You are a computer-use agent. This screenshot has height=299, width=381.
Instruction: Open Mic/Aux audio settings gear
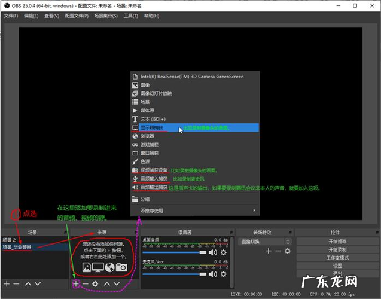224,269
